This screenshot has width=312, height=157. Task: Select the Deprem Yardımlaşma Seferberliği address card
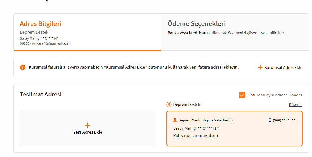[235, 128]
